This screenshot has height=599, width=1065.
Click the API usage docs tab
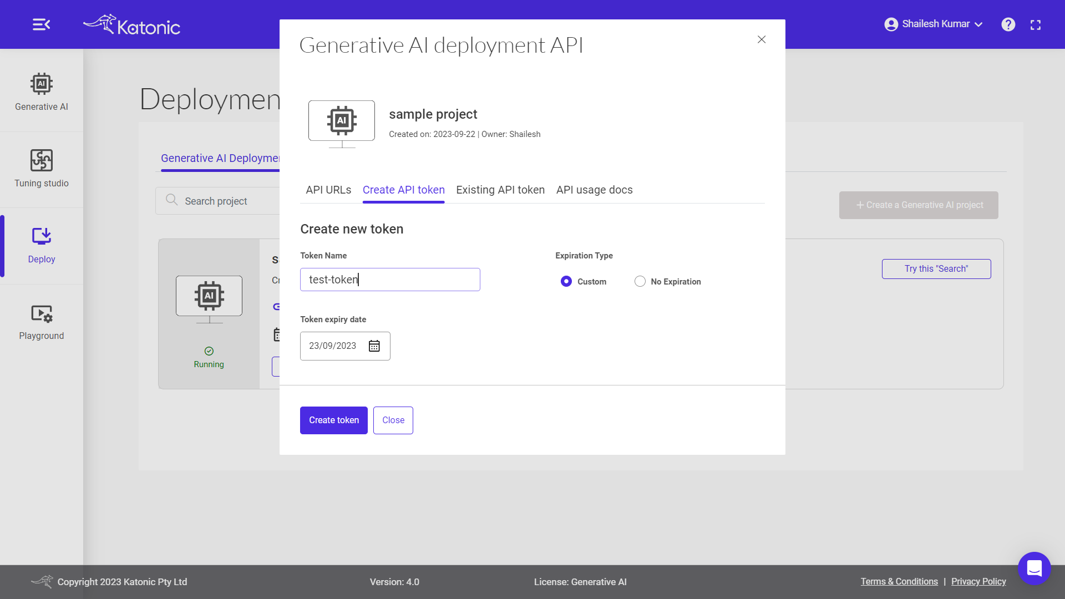point(595,190)
